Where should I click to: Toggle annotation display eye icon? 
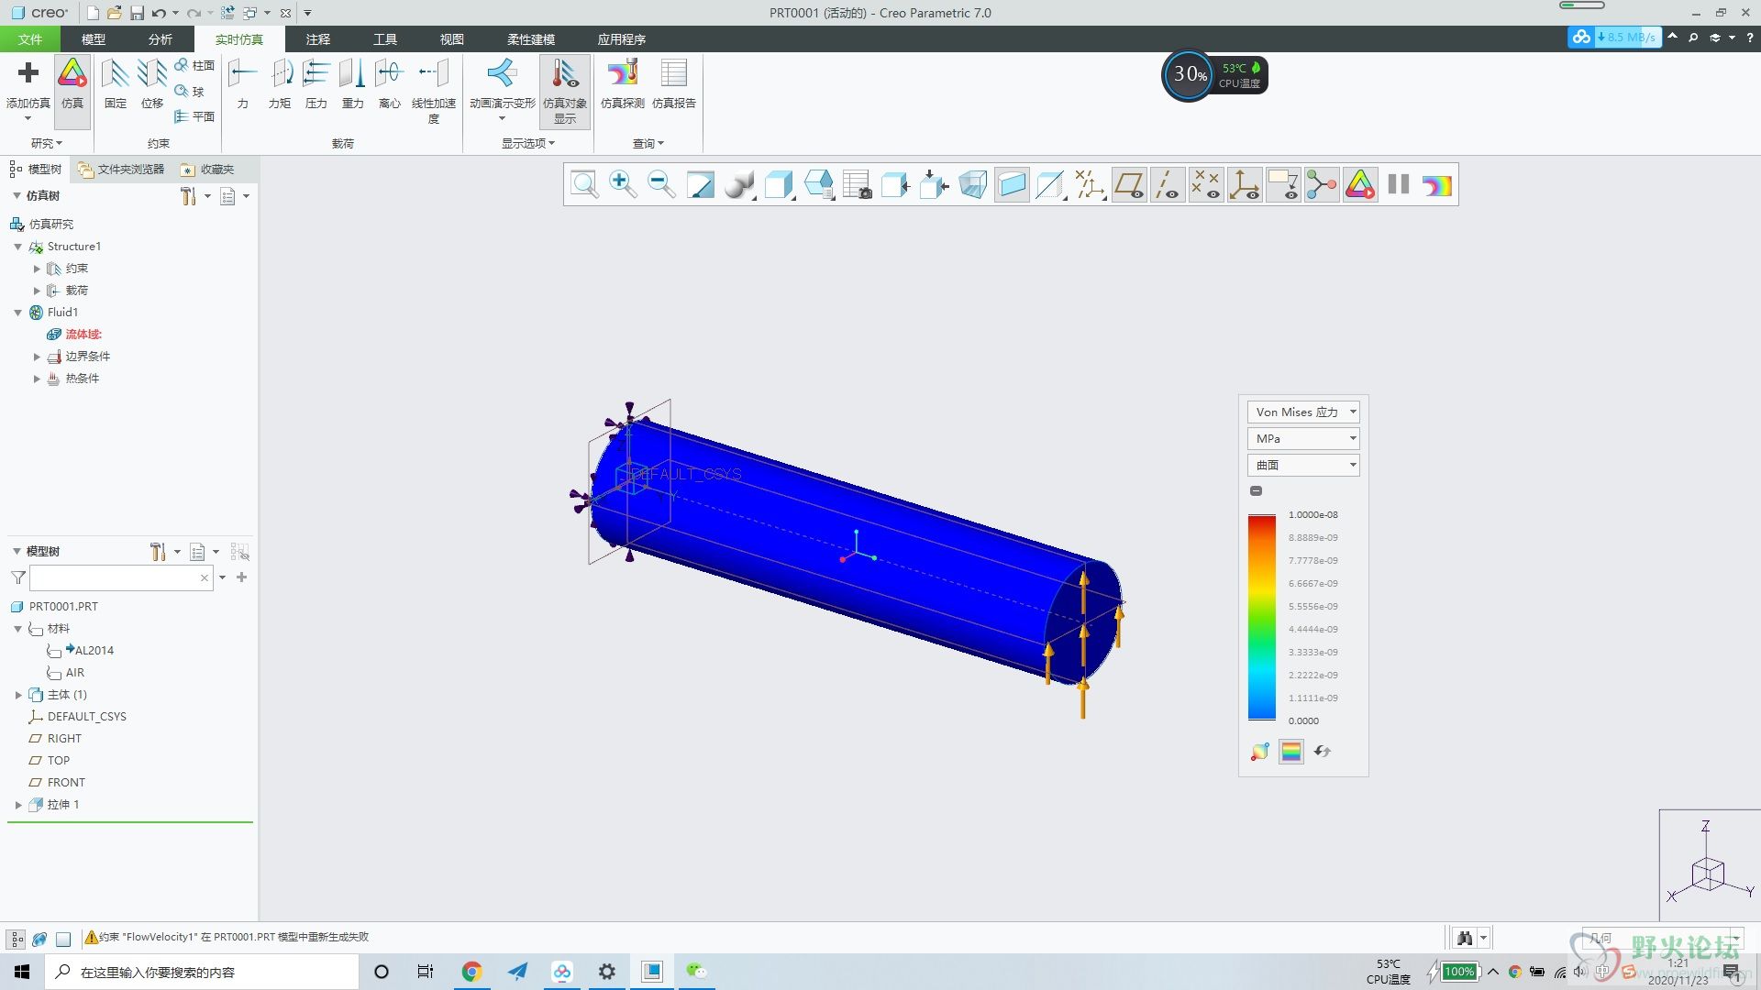click(x=1283, y=185)
